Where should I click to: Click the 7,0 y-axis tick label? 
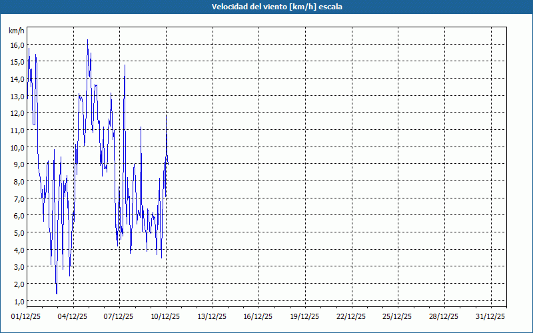click(17, 199)
